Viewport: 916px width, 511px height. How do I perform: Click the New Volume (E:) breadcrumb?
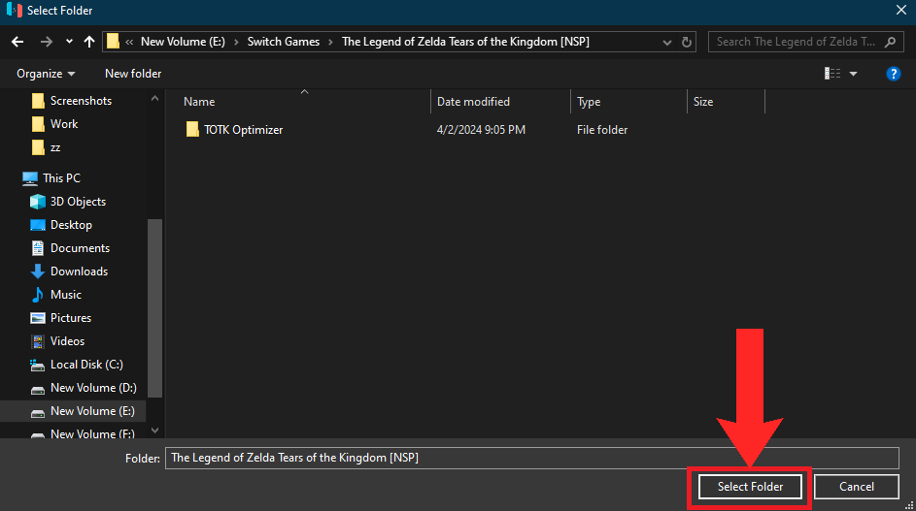183,42
